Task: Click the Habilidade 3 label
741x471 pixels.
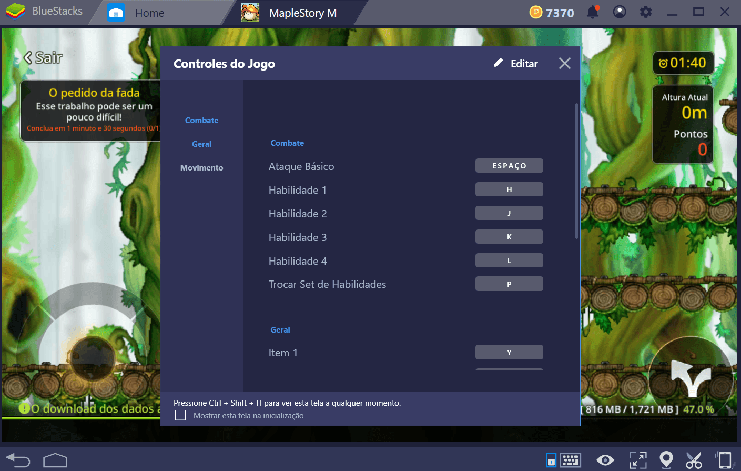Action: (298, 237)
